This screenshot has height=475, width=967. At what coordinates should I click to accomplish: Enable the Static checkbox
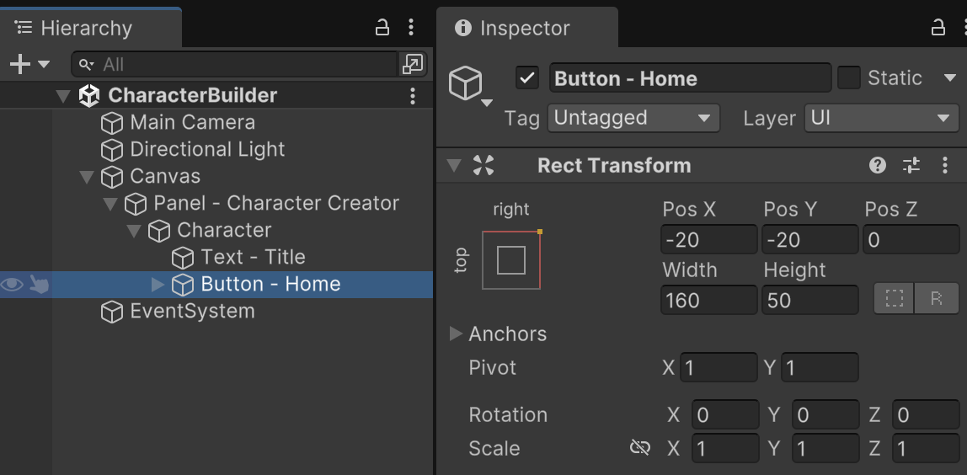tap(849, 78)
